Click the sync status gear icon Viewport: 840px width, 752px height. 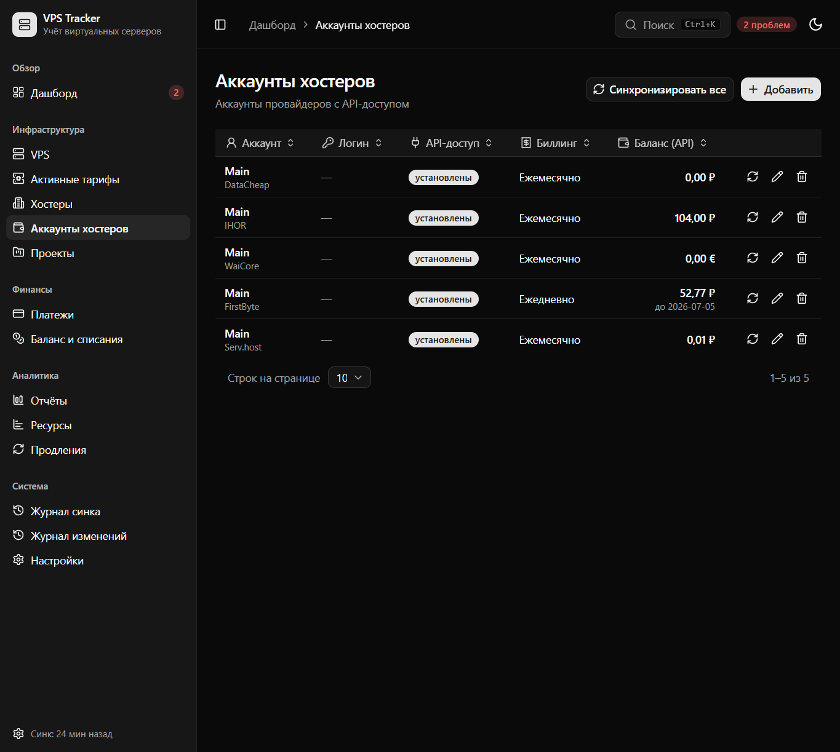(18, 734)
